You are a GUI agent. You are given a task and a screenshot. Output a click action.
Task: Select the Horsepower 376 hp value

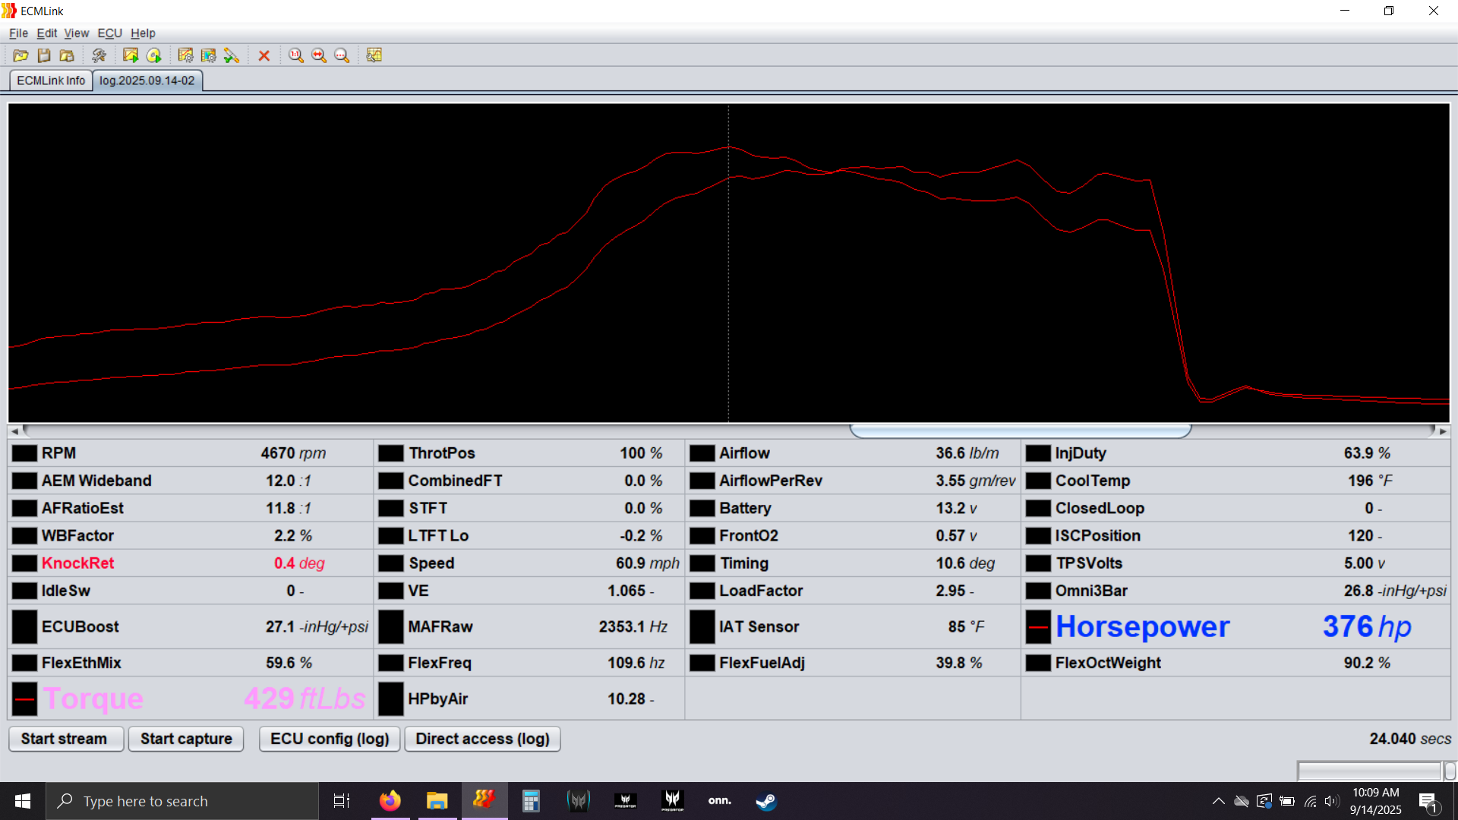1367,627
